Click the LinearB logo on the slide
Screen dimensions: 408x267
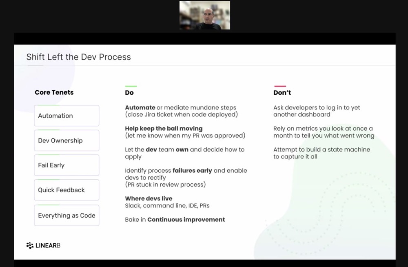[43, 245]
